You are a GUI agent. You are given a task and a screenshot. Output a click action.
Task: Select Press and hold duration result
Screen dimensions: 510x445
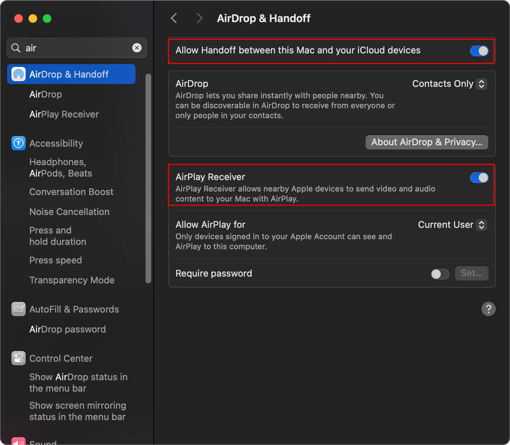[58, 236]
